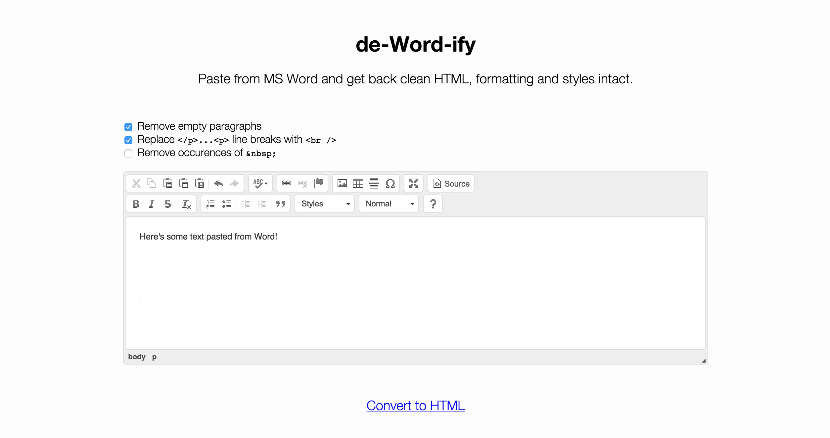The width and height of the screenshot is (830, 438).
Task: Select the Cut tool in the editor toolbar
Action: pyautogui.click(x=136, y=183)
